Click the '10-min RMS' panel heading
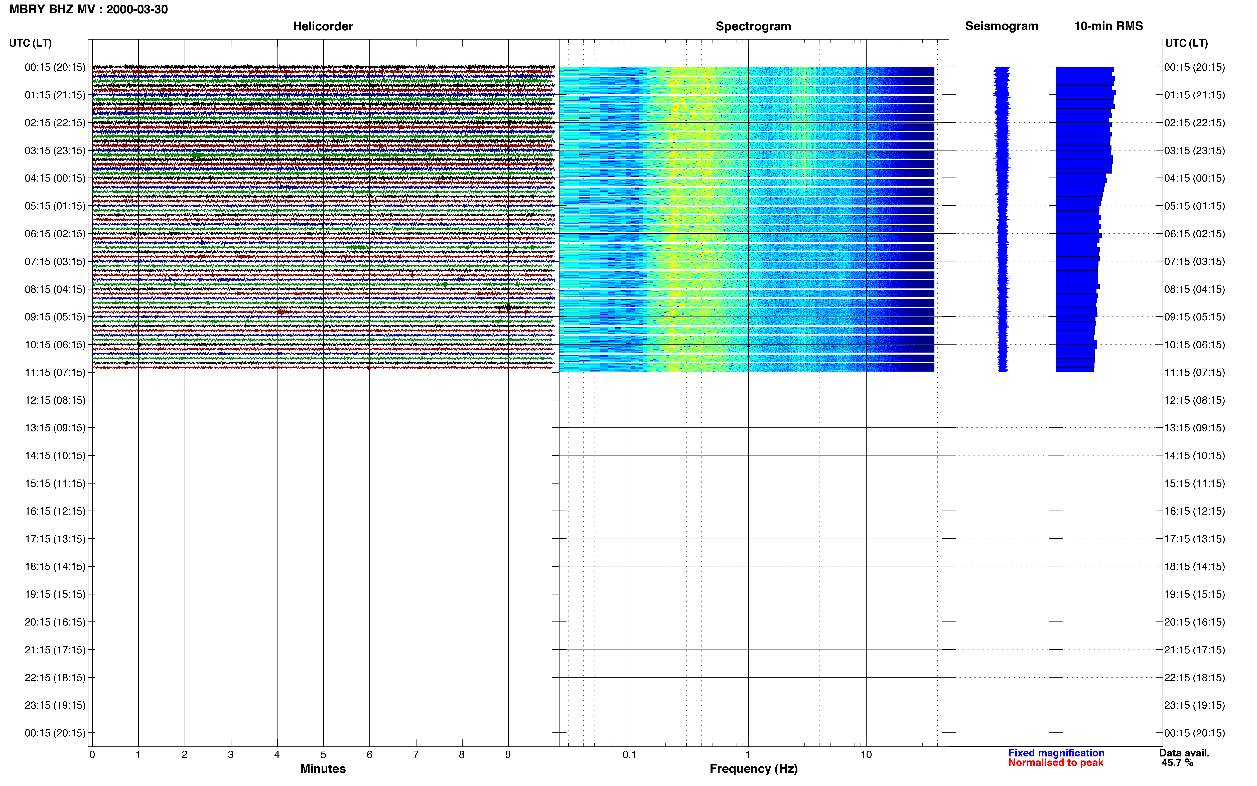1257x786 pixels. pyautogui.click(x=1108, y=26)
